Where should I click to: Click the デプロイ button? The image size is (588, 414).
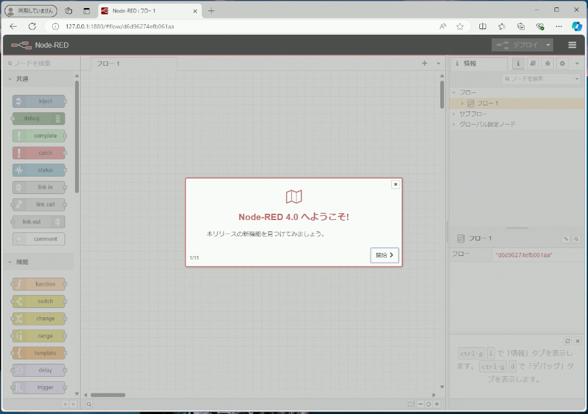[x=517, y=45]
